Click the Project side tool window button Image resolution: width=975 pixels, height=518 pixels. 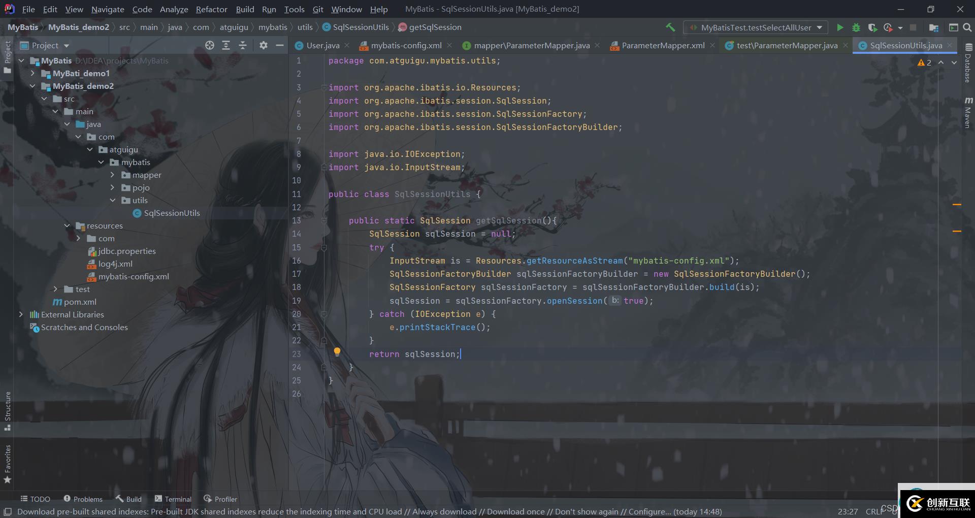pyautogui.click(x=7, y=56)
